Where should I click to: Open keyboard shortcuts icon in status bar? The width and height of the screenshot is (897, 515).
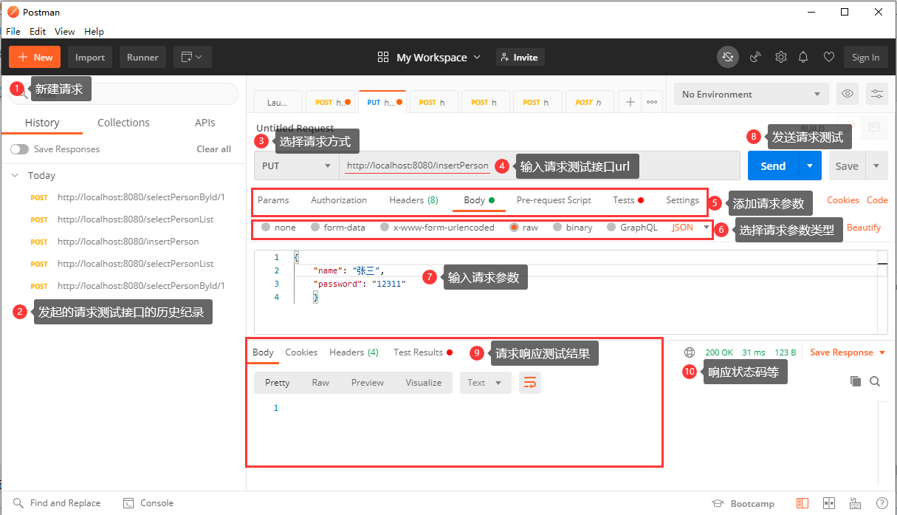(856, 503)
